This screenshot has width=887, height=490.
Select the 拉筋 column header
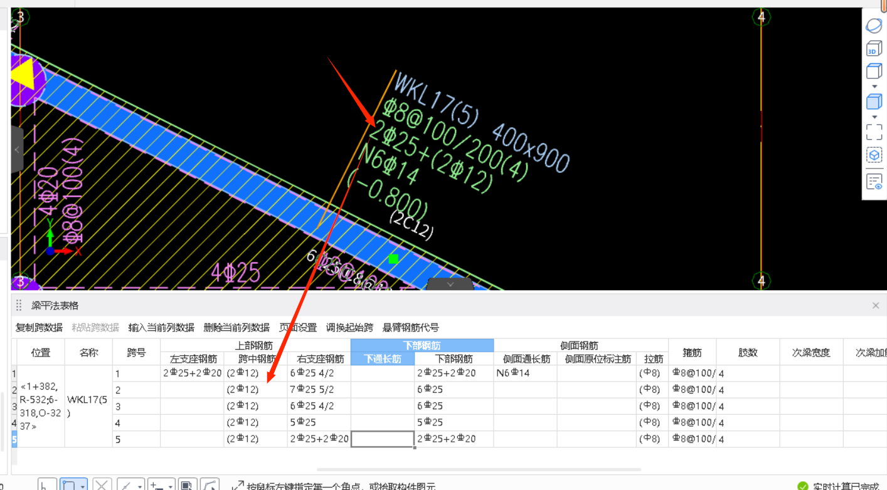pos(652,359)
